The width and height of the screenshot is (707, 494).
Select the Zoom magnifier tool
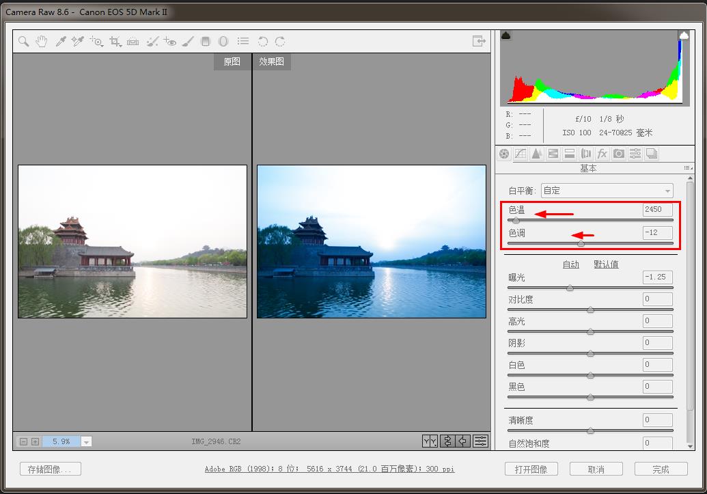(x=24, y=42)
